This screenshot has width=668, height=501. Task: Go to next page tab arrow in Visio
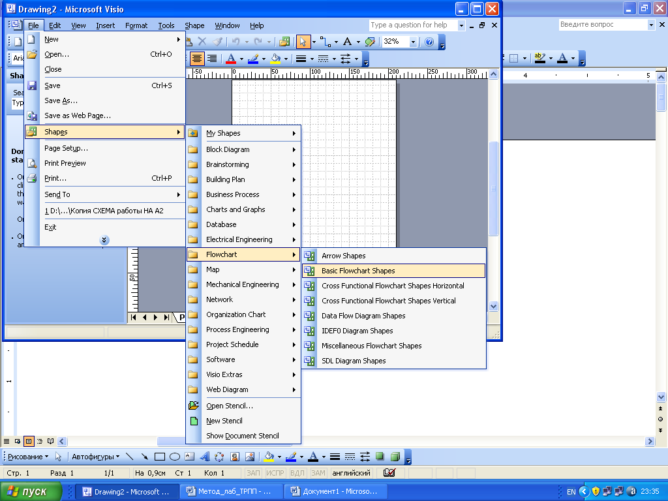point(155,318)
